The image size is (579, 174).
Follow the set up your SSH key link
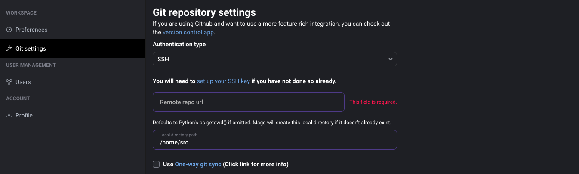[x=223, y=81]
